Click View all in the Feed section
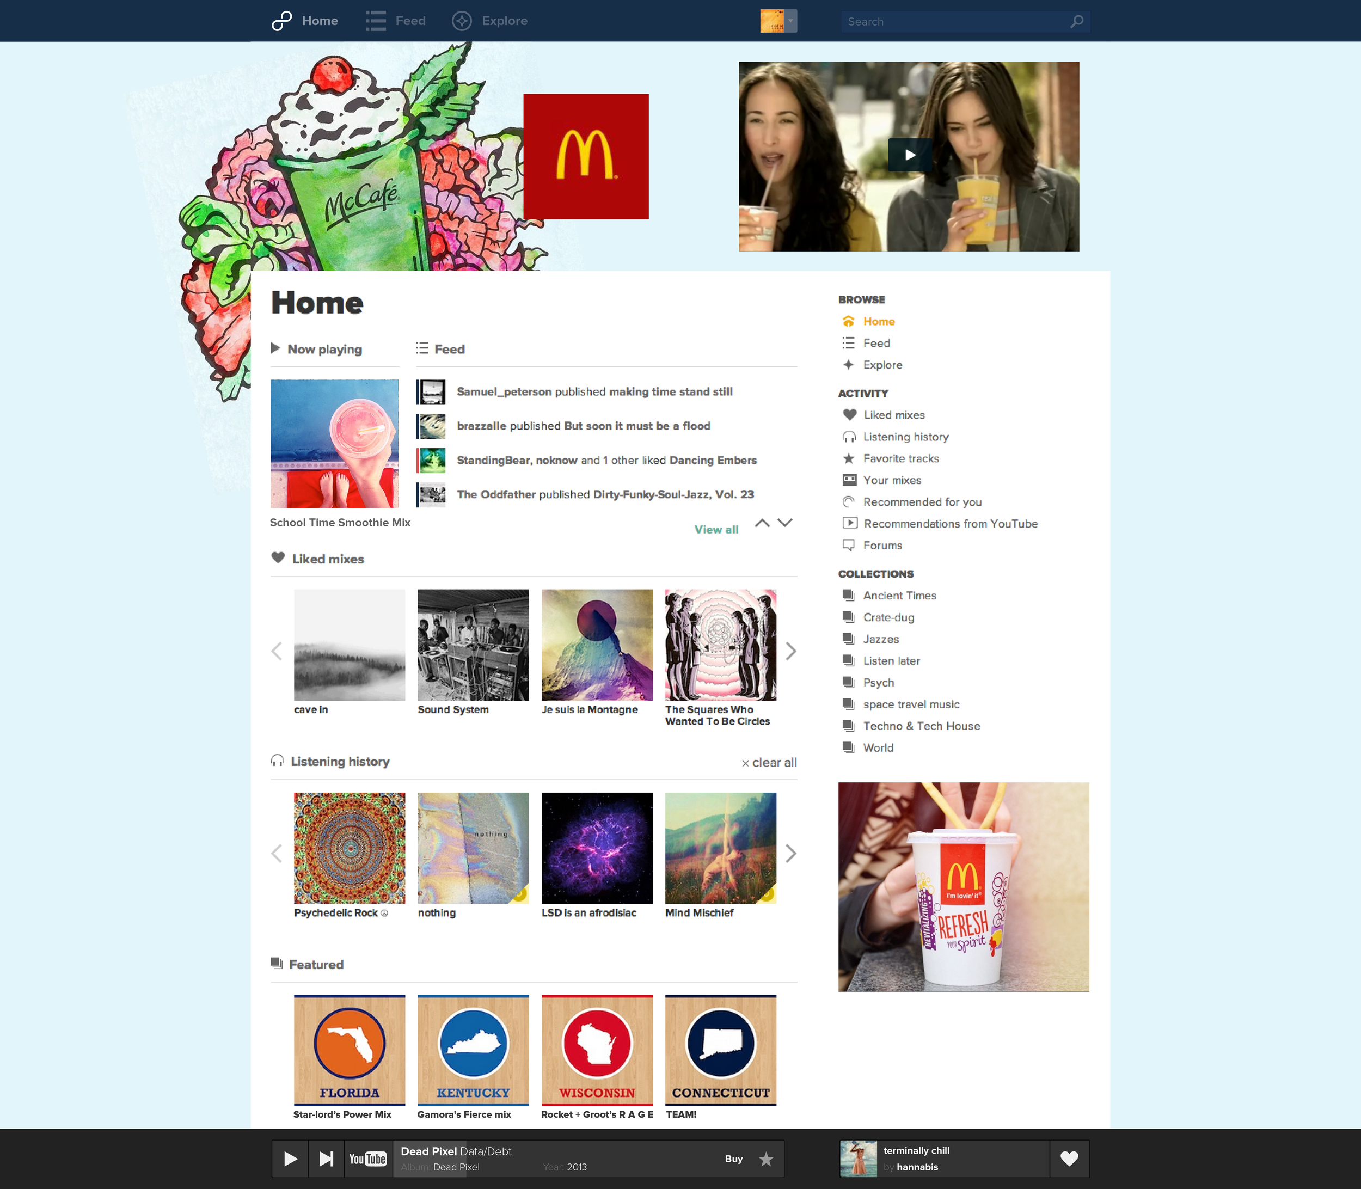The width and height of the screenshot is (1361, 1189). [x=716, y=530]
